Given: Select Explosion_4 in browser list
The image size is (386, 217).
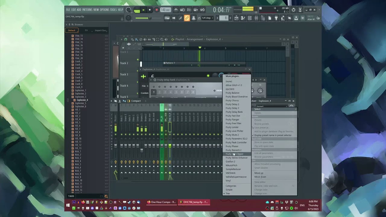Looking at the screenshot, I should (x=82, y=100).
